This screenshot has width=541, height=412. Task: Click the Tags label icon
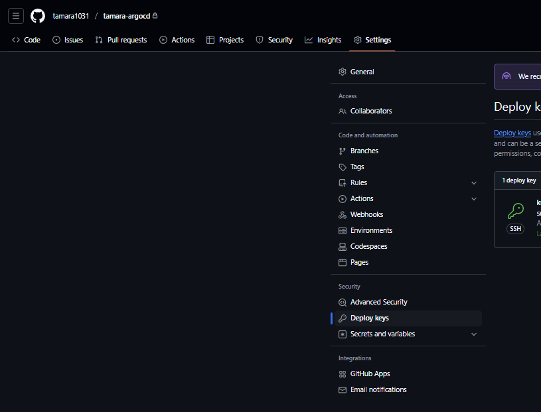pos(343,167)
